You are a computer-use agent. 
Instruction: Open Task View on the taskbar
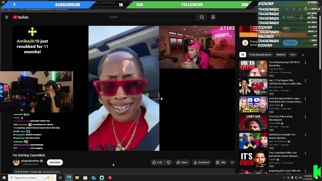60,178
